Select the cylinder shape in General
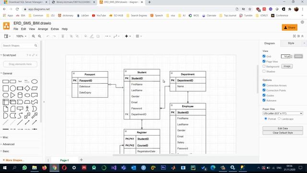The height and width of the screenshot is (173, 307). pos(20,95)
